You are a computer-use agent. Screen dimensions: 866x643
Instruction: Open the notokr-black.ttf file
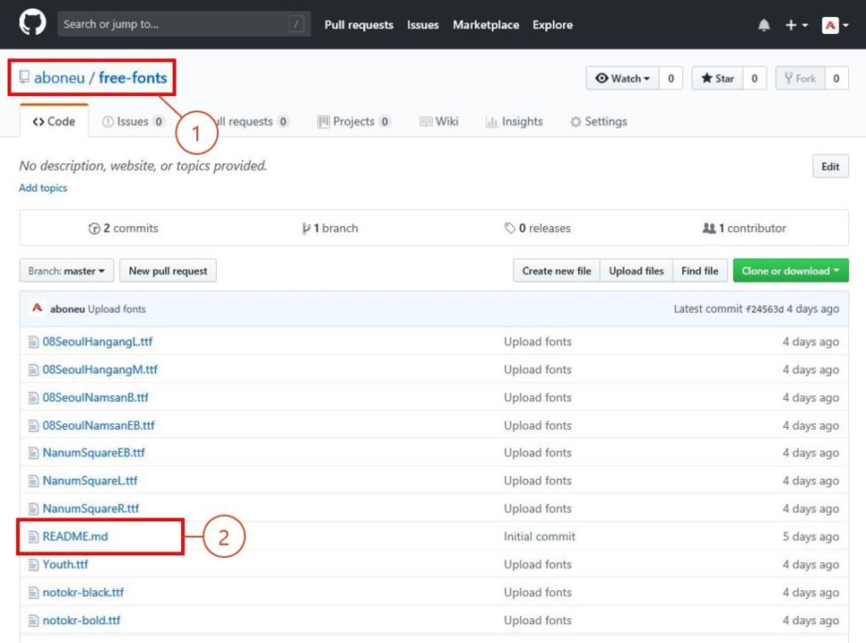(x=82, y=593)
